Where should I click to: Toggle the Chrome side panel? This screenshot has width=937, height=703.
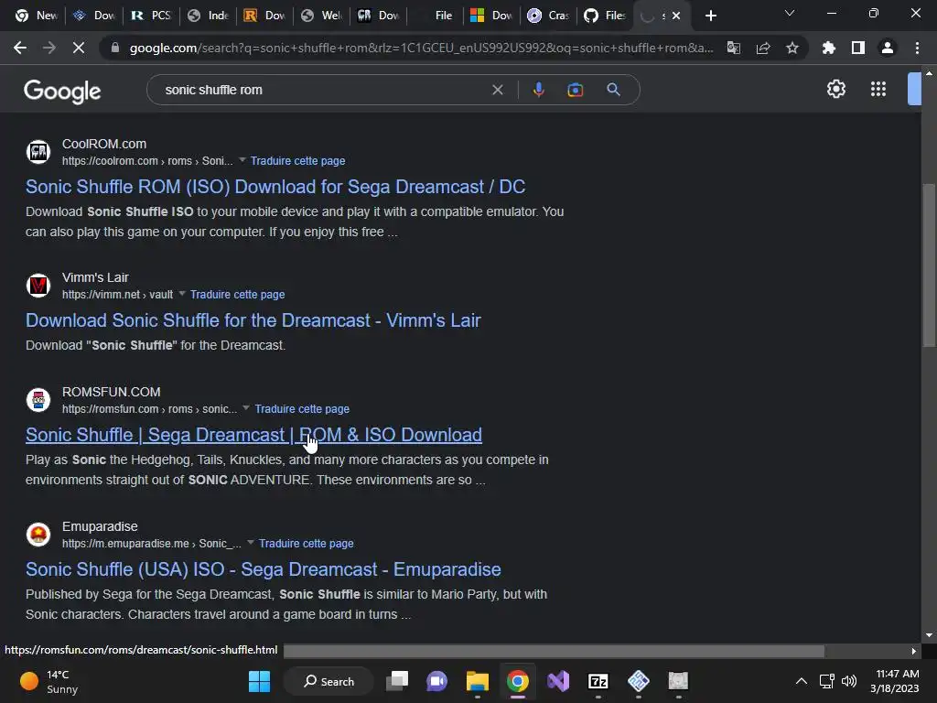point(857,48)
